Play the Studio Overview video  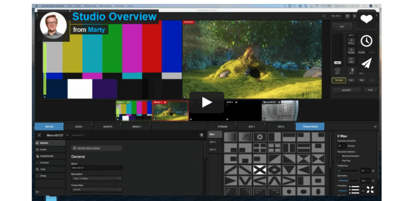coord(206,102)
